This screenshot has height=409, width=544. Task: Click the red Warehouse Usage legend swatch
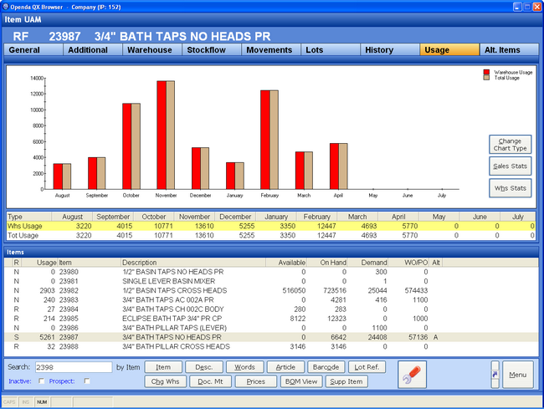[x=486, y=72]
